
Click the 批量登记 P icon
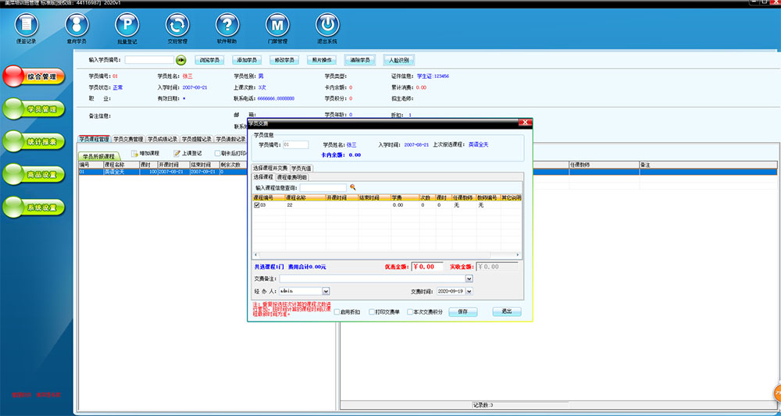coord(127,25)
